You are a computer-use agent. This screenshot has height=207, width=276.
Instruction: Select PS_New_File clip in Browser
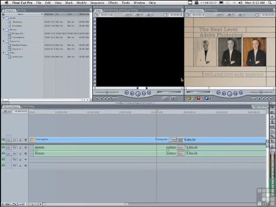(18, 34)
